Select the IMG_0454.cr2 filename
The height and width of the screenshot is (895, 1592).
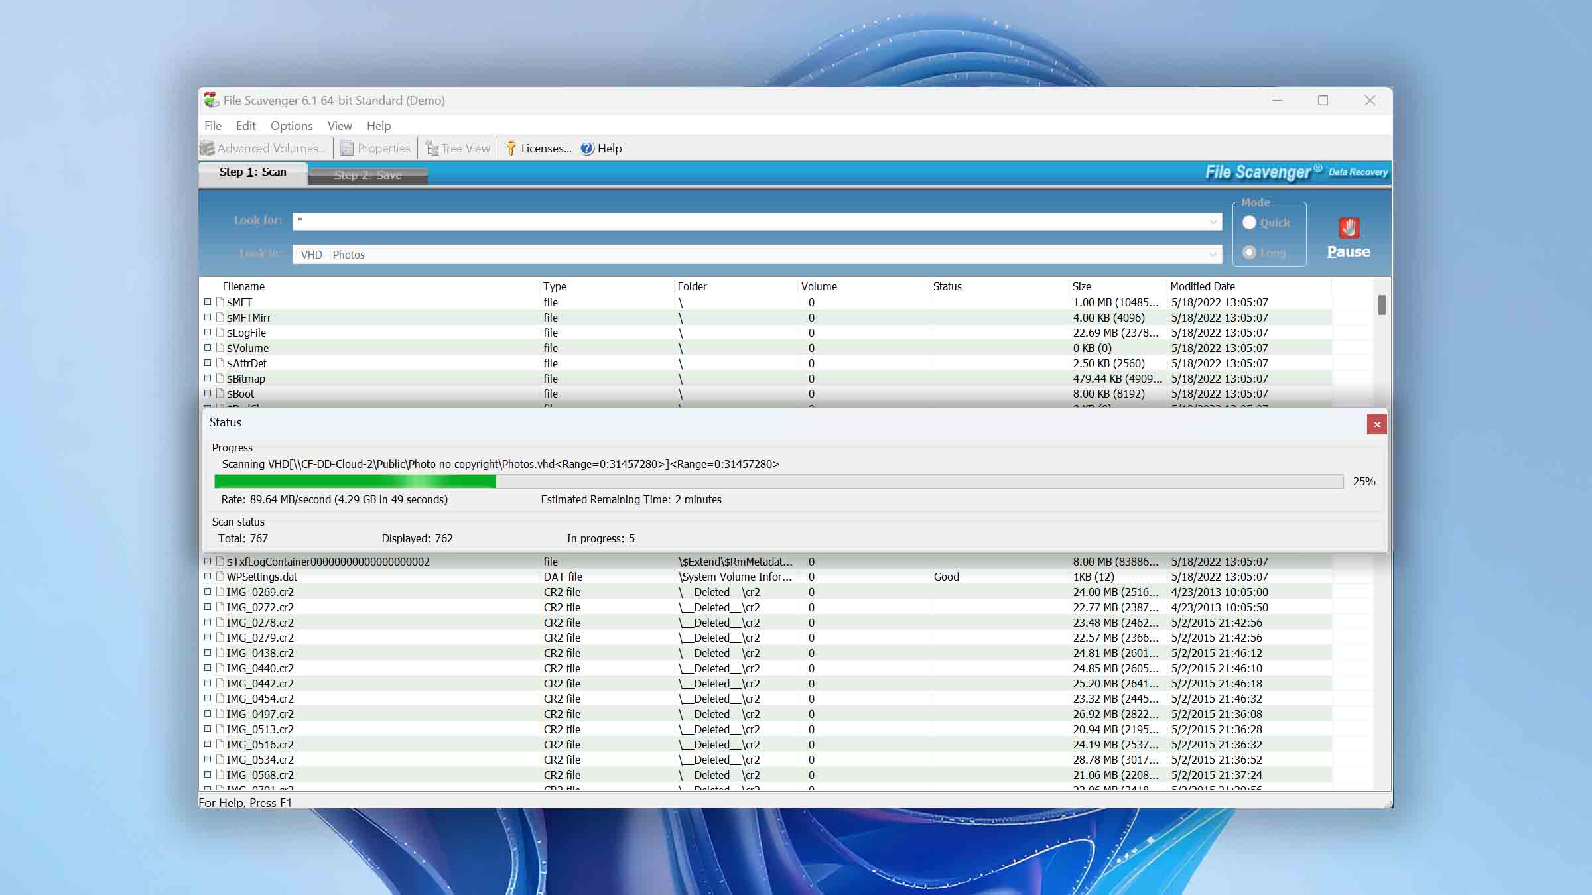[260, 699]
